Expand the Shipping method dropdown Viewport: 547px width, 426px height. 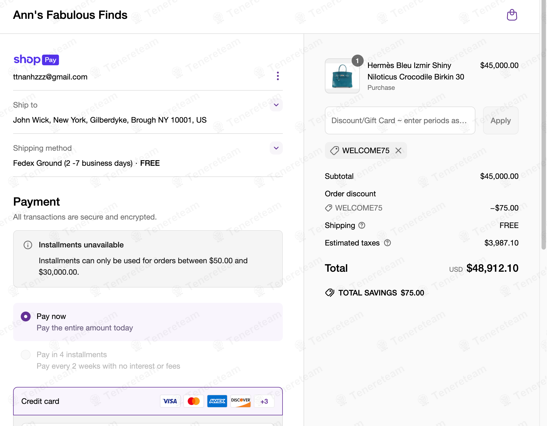(x=276, y=148)
